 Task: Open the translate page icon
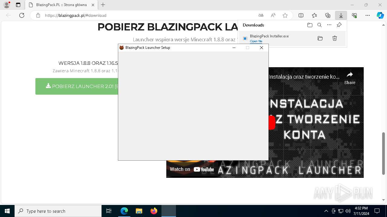[261, 15]
